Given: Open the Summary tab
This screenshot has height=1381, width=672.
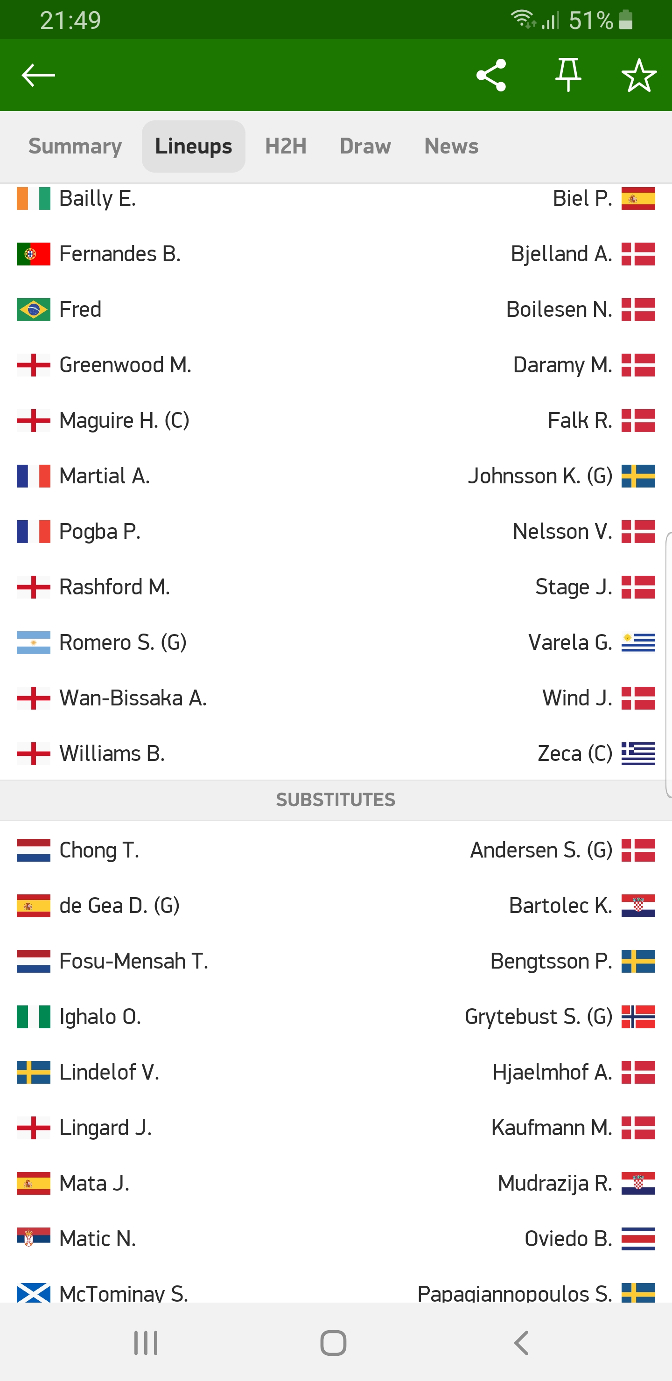Looking at the screenshot, I should coord(75,146).
